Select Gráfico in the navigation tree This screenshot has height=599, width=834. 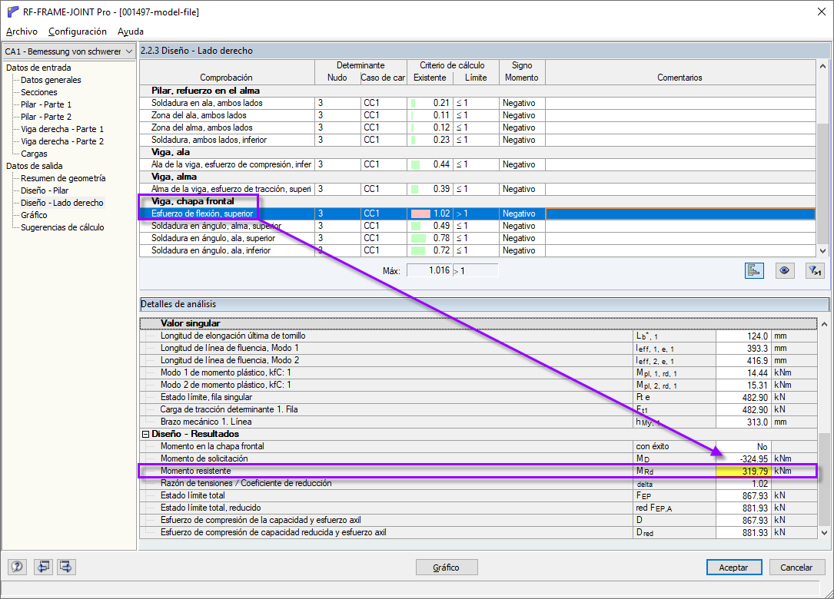point(34,215)
